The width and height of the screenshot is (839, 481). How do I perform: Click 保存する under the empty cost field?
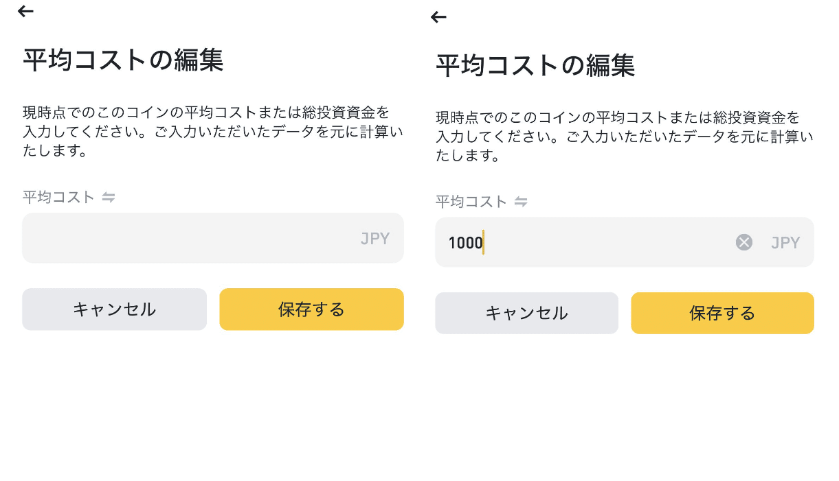(x=311, y=309)
